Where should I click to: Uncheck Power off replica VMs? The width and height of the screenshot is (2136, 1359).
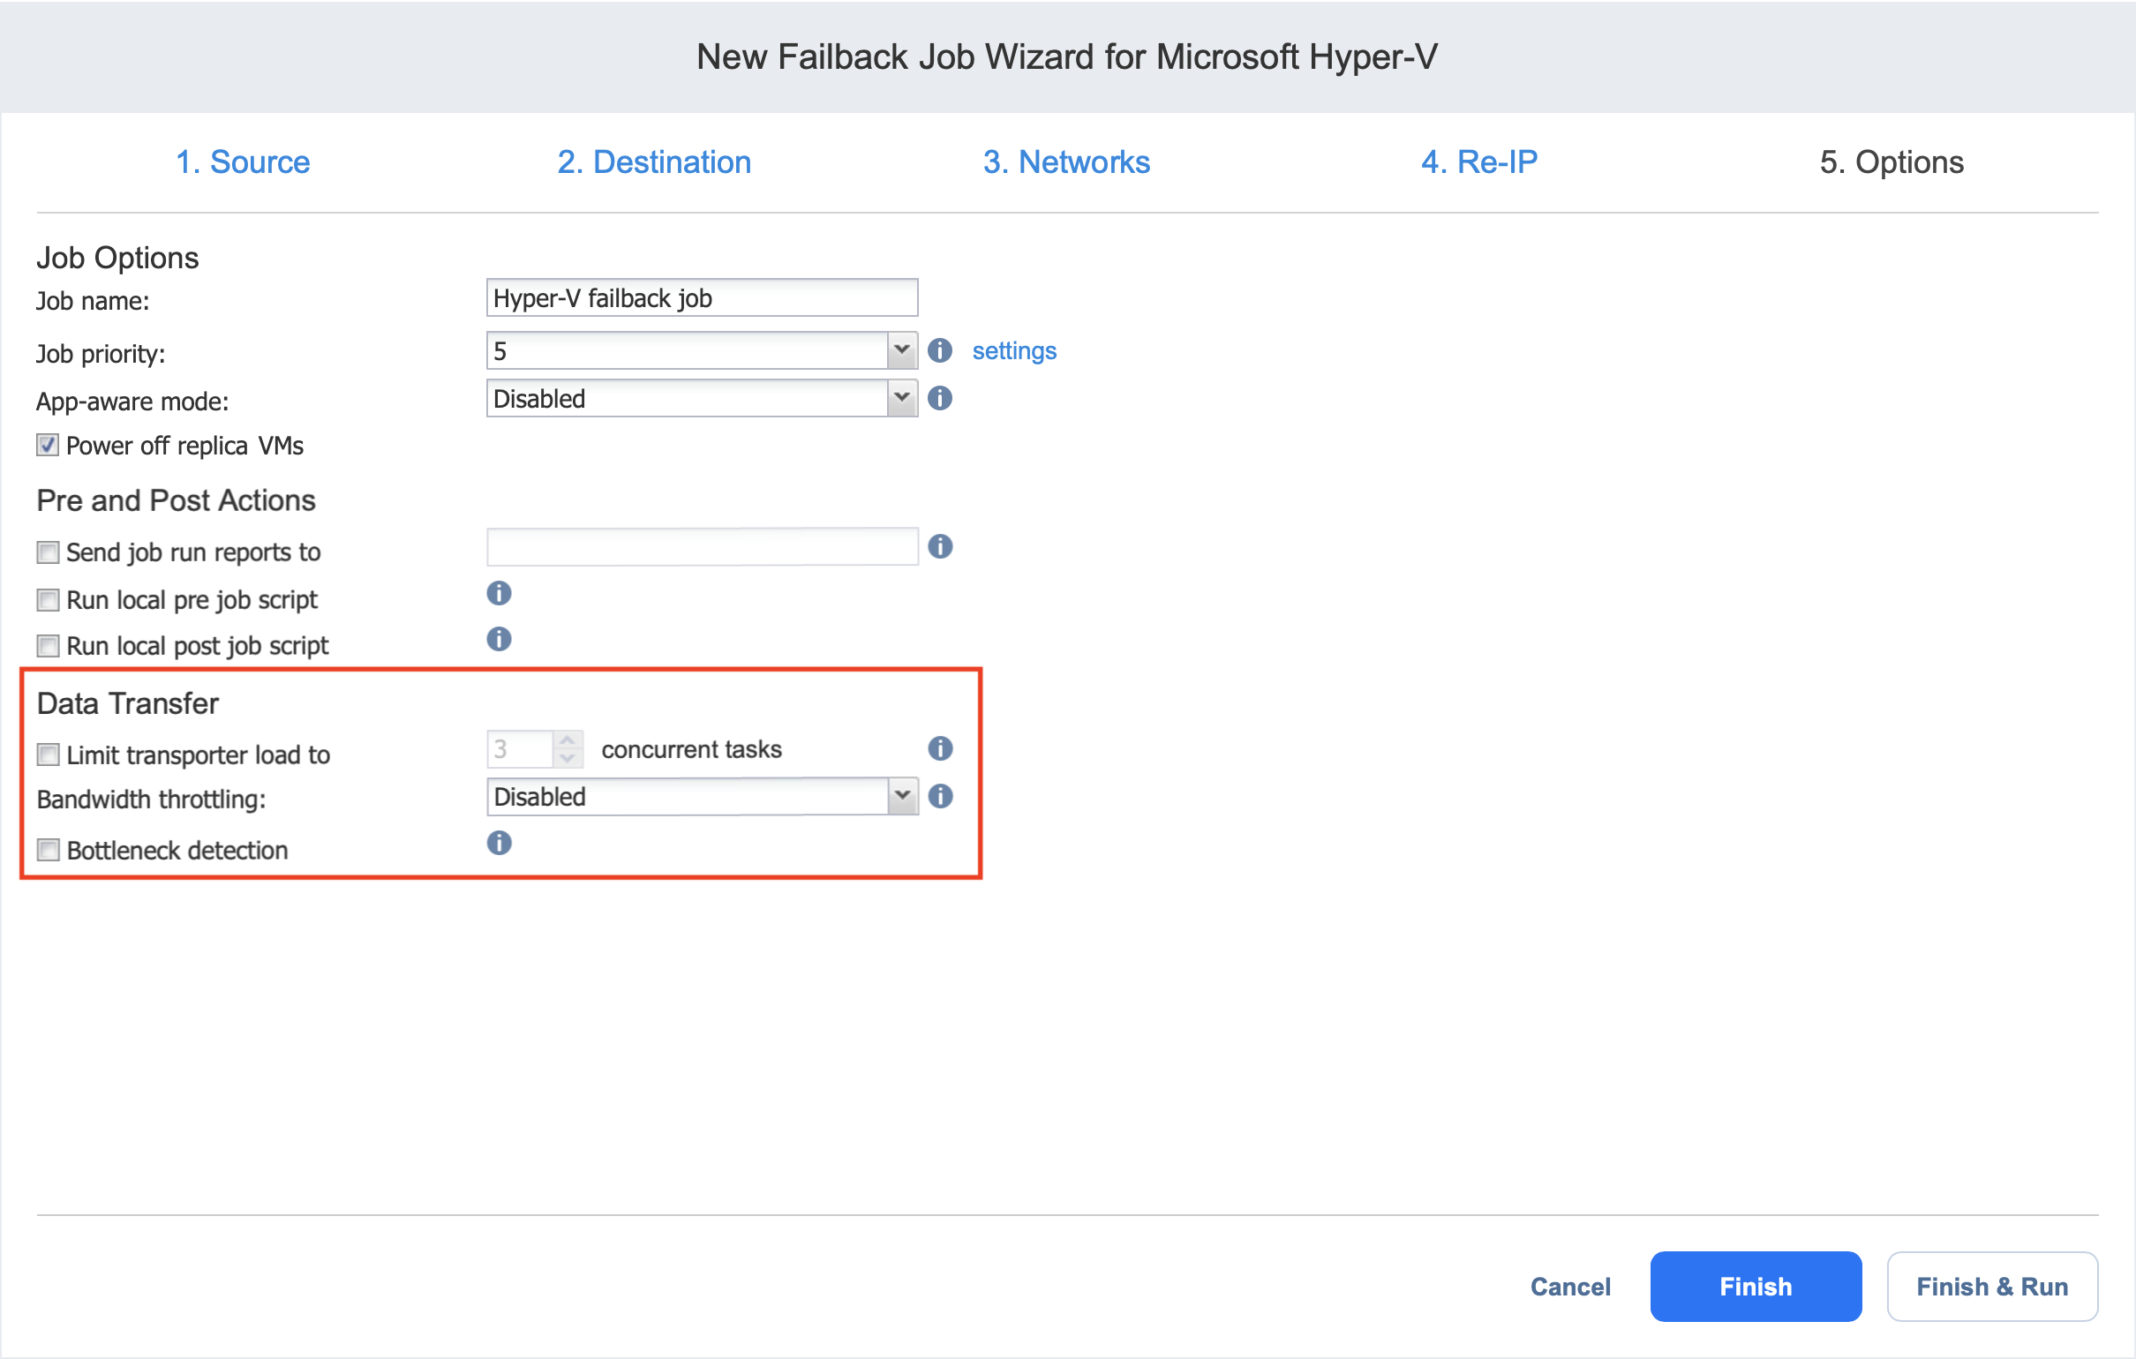tap(48, 446)
